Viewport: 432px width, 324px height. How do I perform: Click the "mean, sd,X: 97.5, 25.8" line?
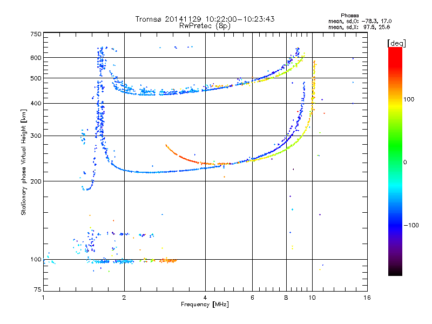click(x=359, y=27)
